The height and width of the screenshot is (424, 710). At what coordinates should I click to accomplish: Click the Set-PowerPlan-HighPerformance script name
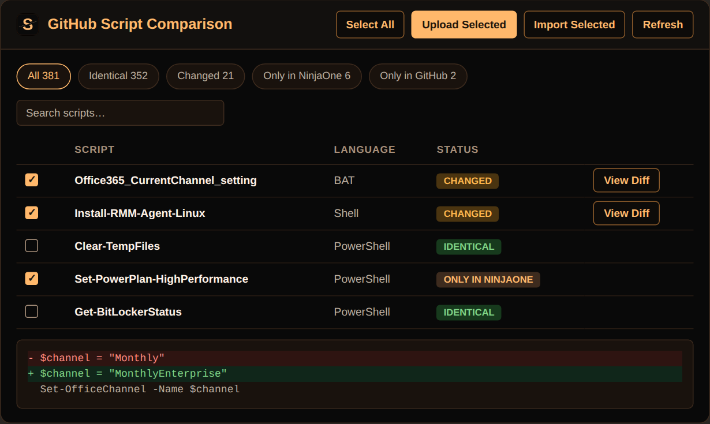[162, 279]
